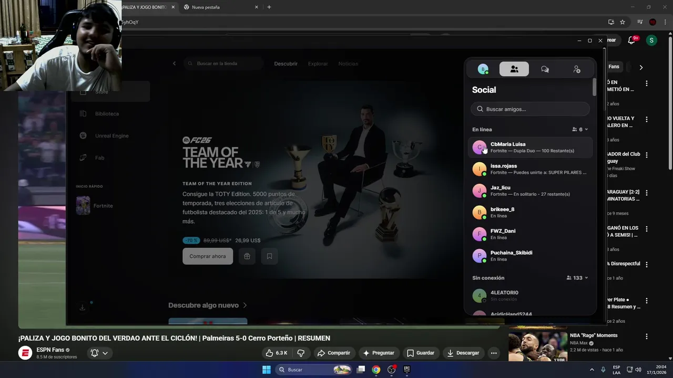The width and height of the screenshot is (673, 378).
Task: Click the Social panel scrollbar
Action: point(594,87)
